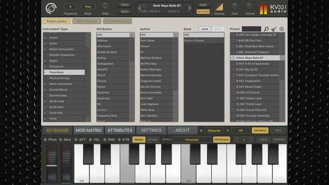
Task: Select preset 9-KEY Mixed Organ
Action: pyautogui.click(x=255, y=87)
